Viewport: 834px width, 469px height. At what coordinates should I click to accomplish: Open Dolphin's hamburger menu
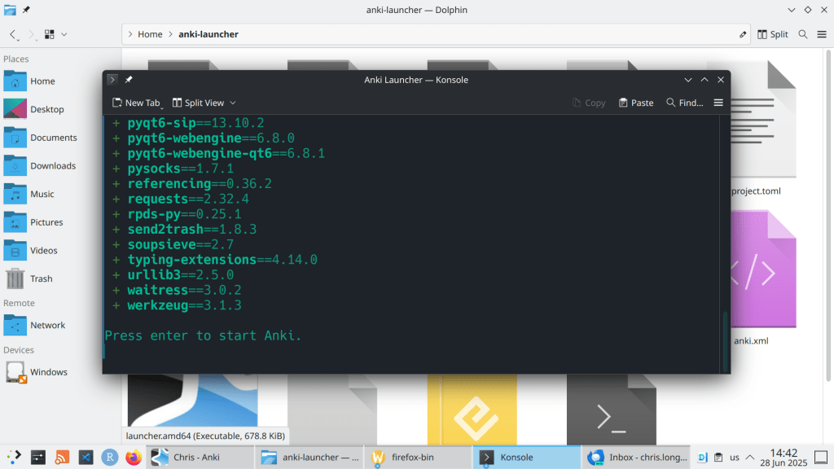tap(821, 34)
